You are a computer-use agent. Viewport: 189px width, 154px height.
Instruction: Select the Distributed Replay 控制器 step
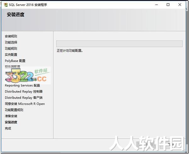24,91
